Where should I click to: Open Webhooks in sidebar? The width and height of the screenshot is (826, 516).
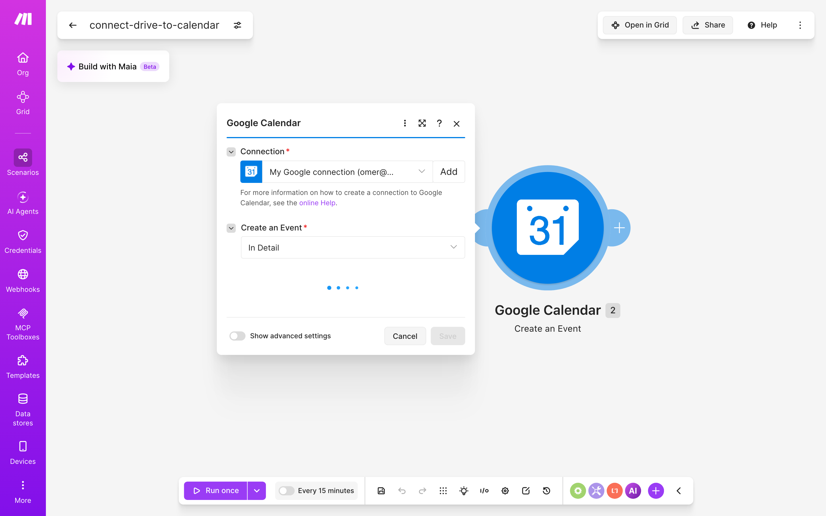(23, 281)
